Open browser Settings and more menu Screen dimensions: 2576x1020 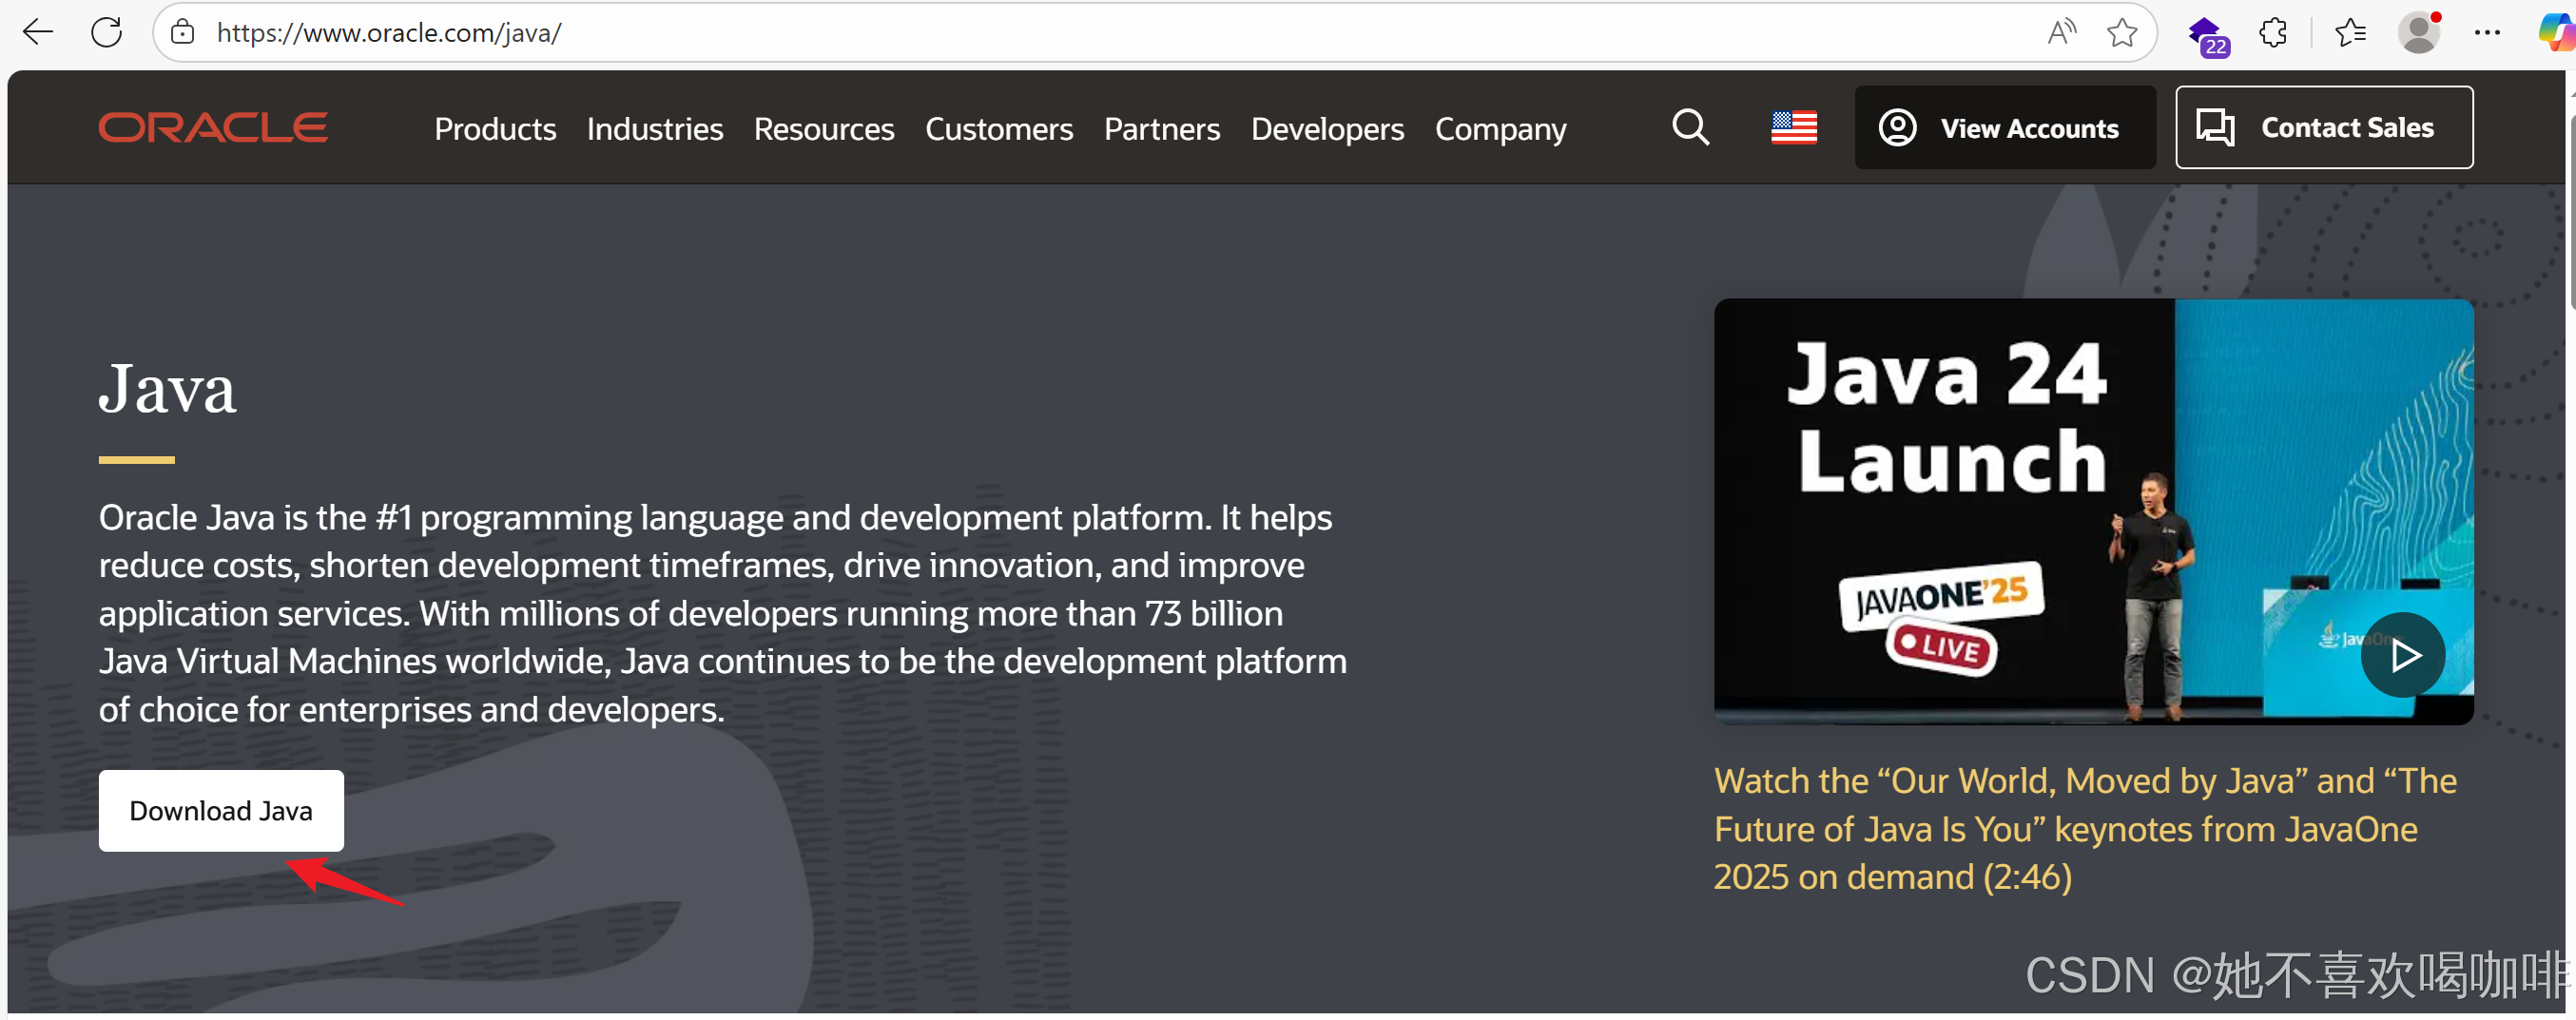pos(2487,33)
